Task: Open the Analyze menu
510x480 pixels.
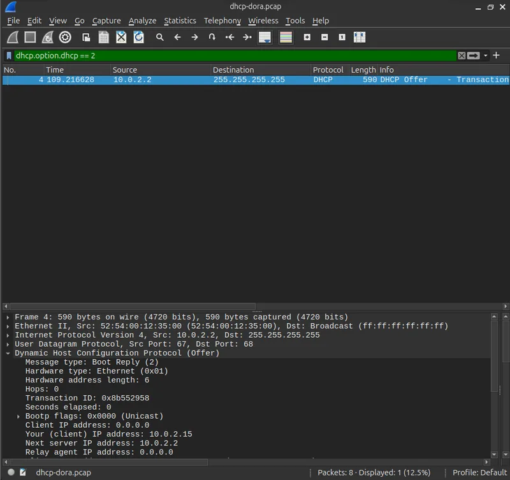Action: coord(142,21)
